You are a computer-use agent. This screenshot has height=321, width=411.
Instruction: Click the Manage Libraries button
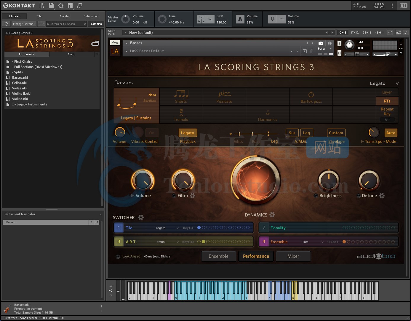pyautogui.click(x=24, y=24)
